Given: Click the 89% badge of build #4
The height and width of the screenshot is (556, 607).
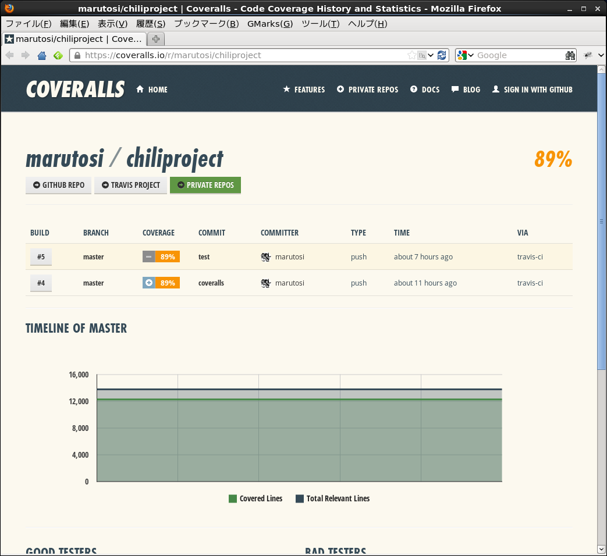Looking at the screenshot, I should (x=168, y=283).
